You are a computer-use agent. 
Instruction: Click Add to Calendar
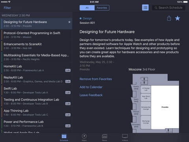click(91, 87)
